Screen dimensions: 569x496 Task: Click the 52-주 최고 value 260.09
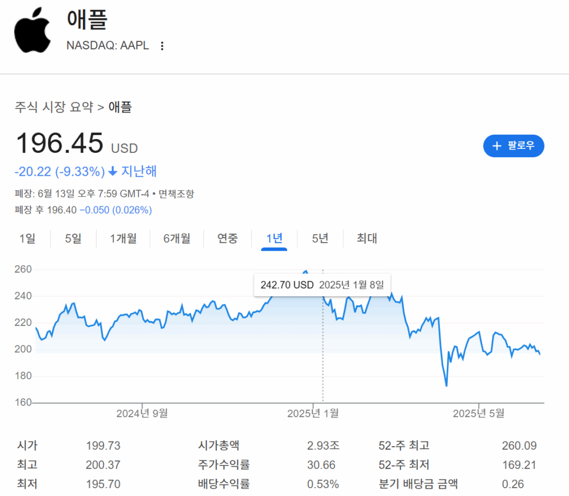coord(520,445)
